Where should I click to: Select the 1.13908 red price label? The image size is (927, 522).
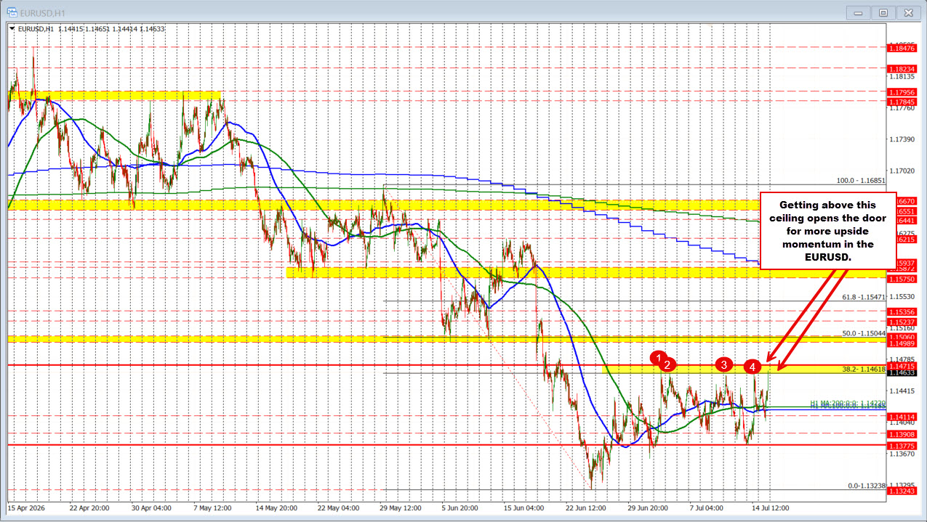click(x=902, y=433)
